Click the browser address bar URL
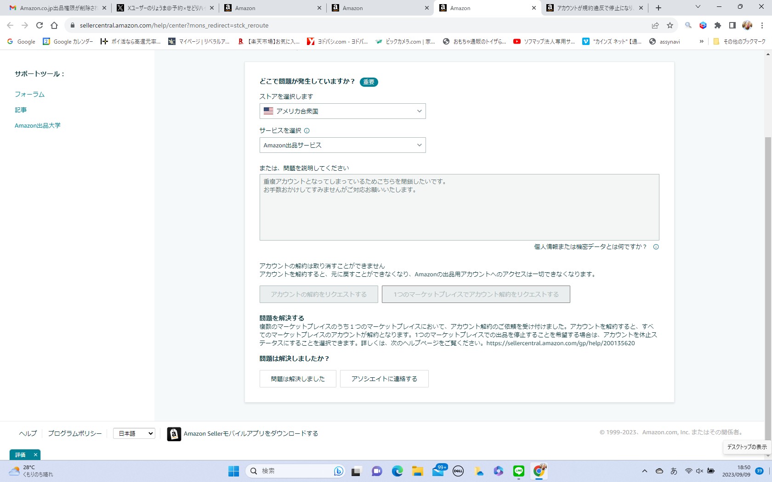The height and width of the screenshot is (482, 772). (174, 25)
